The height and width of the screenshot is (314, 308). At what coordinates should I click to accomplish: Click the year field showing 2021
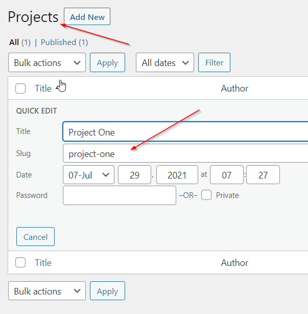coord(177,175)
